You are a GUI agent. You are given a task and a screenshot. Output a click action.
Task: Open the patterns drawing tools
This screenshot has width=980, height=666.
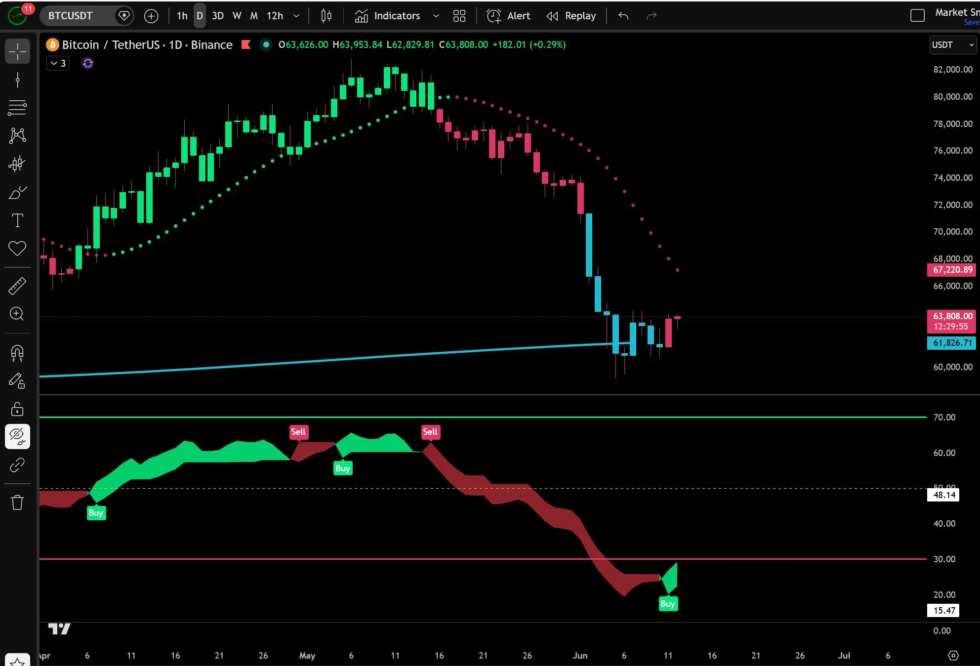(x=17, y=135)
